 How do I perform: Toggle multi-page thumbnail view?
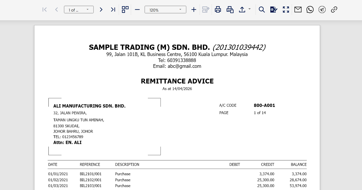click(125, 10)
